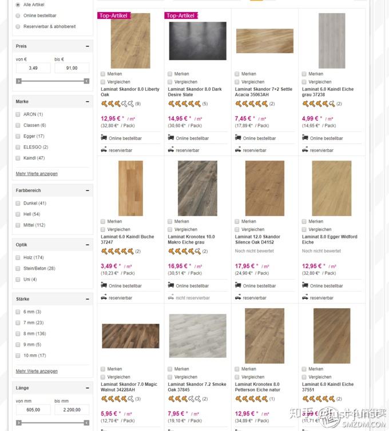
Task: Click the Länge minimum field 605,00
Action: tap(33, 409)
